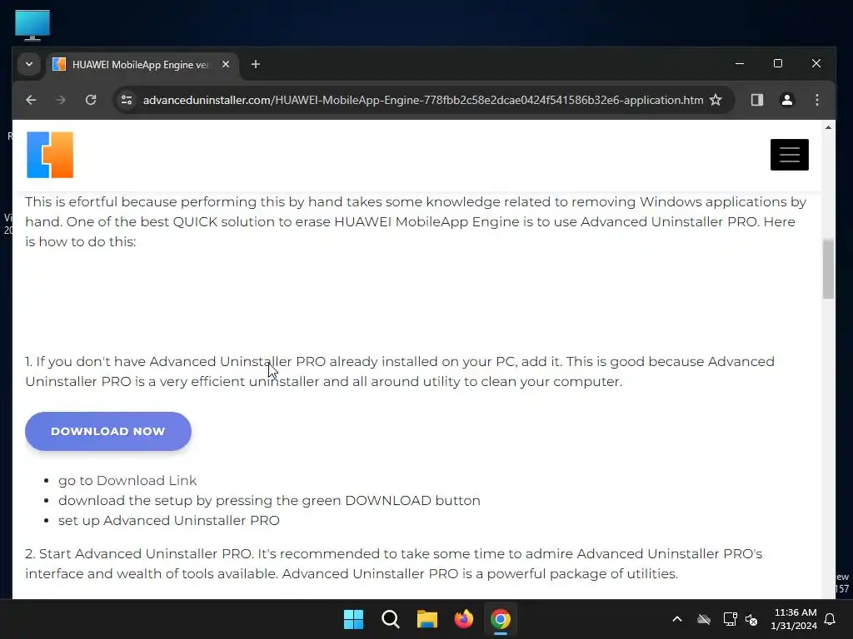The image size is (853, 639).
Task: Click the text 'go to Download Link'
Action: click(x=127, y=480)
